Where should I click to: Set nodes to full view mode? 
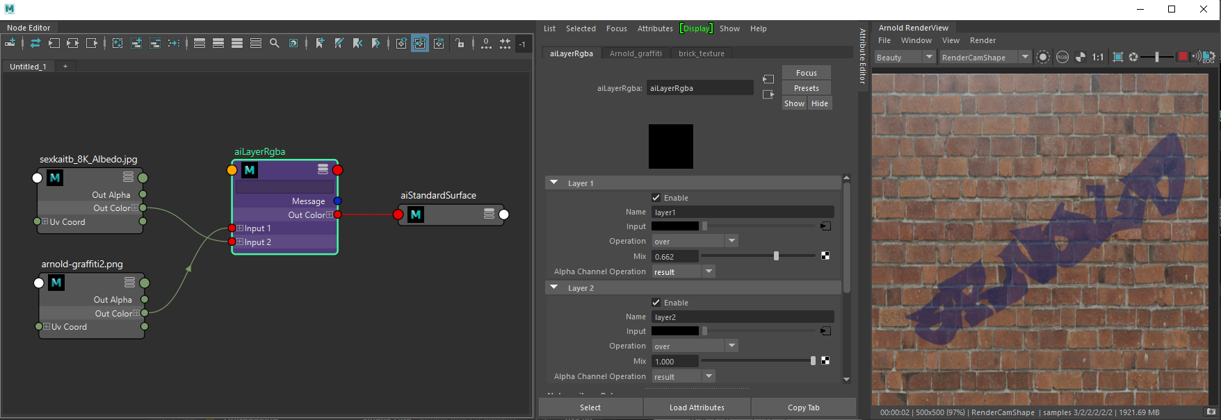(237, 43)
